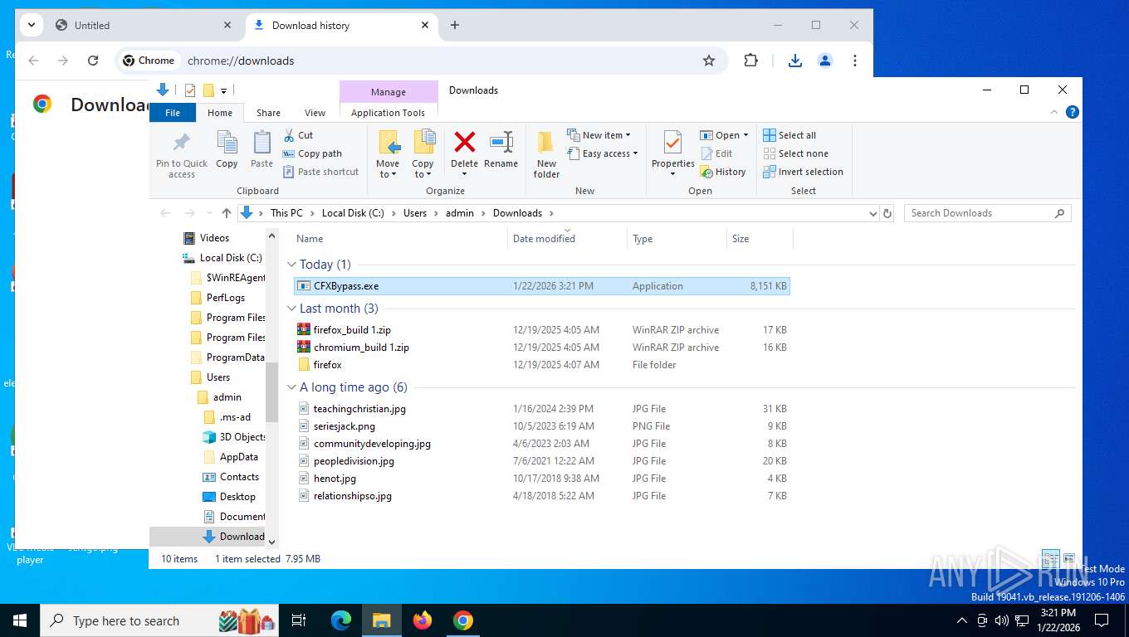Create a New folder from ribbon

[546, 154]
